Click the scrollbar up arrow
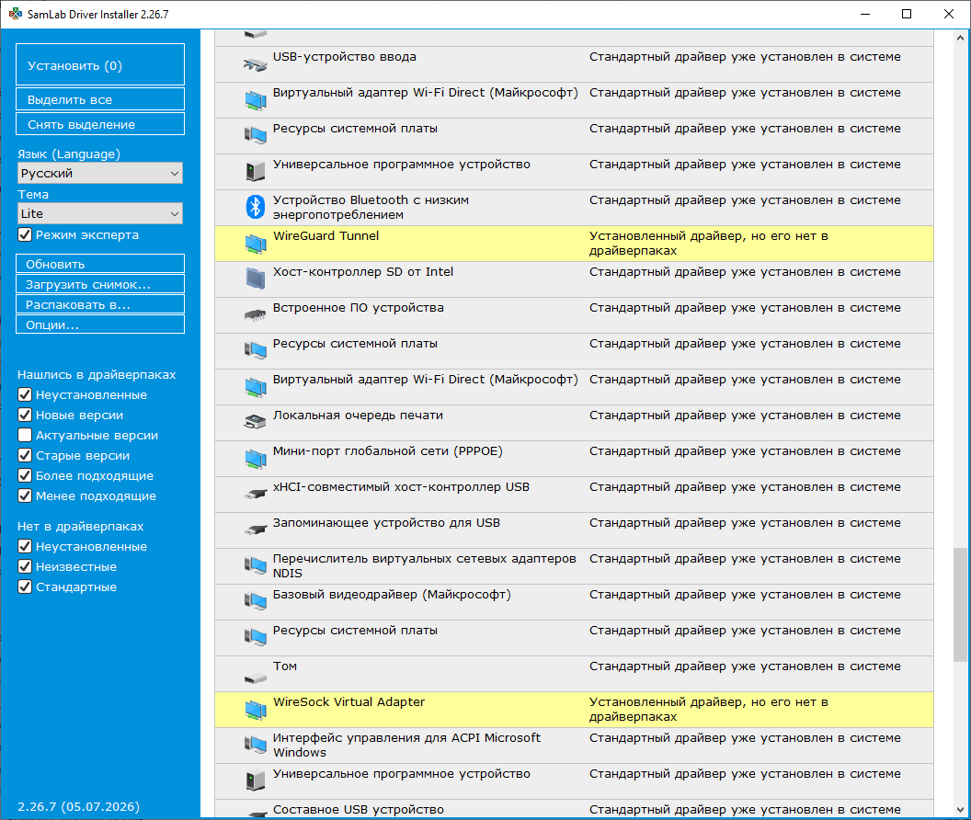971x820 pixels. tap(960, 38)
